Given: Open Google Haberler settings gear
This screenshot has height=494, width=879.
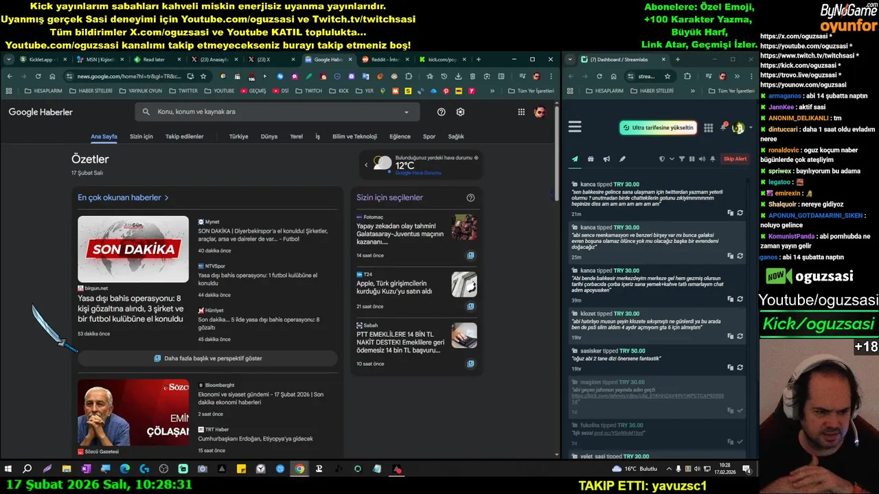Looking at the screenshot, I should pos(460,112).
